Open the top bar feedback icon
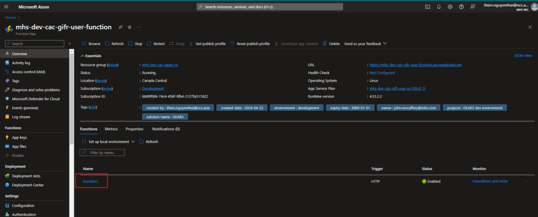The image size is (538, 217). point(472,6)
